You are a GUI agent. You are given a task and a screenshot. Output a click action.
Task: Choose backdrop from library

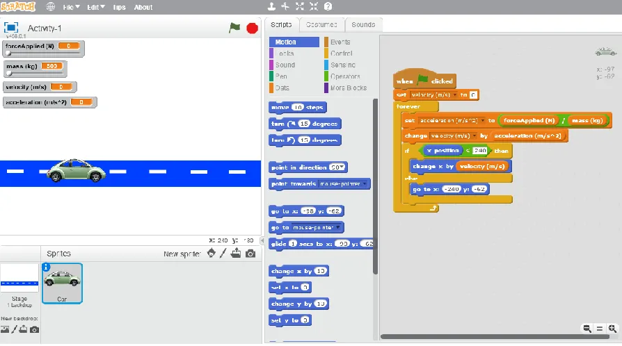5,329
